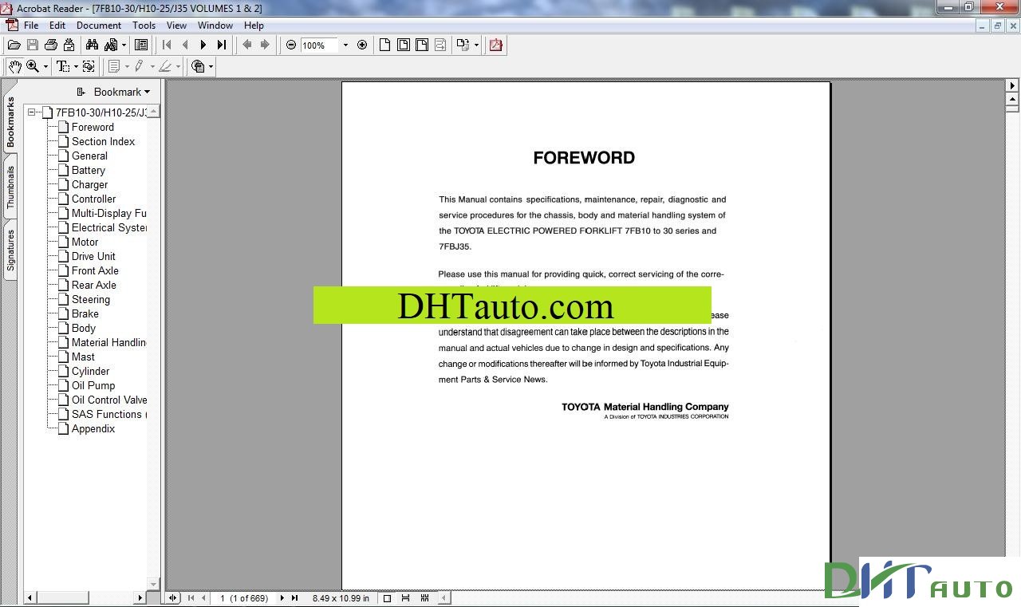Toggle the navigation pane toolbar icon
Viewport: 1021px width, 607px height.
(x=141, y=45)
